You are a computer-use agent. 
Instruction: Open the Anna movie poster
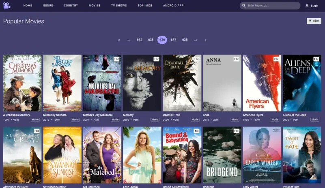tap(222, 83)
